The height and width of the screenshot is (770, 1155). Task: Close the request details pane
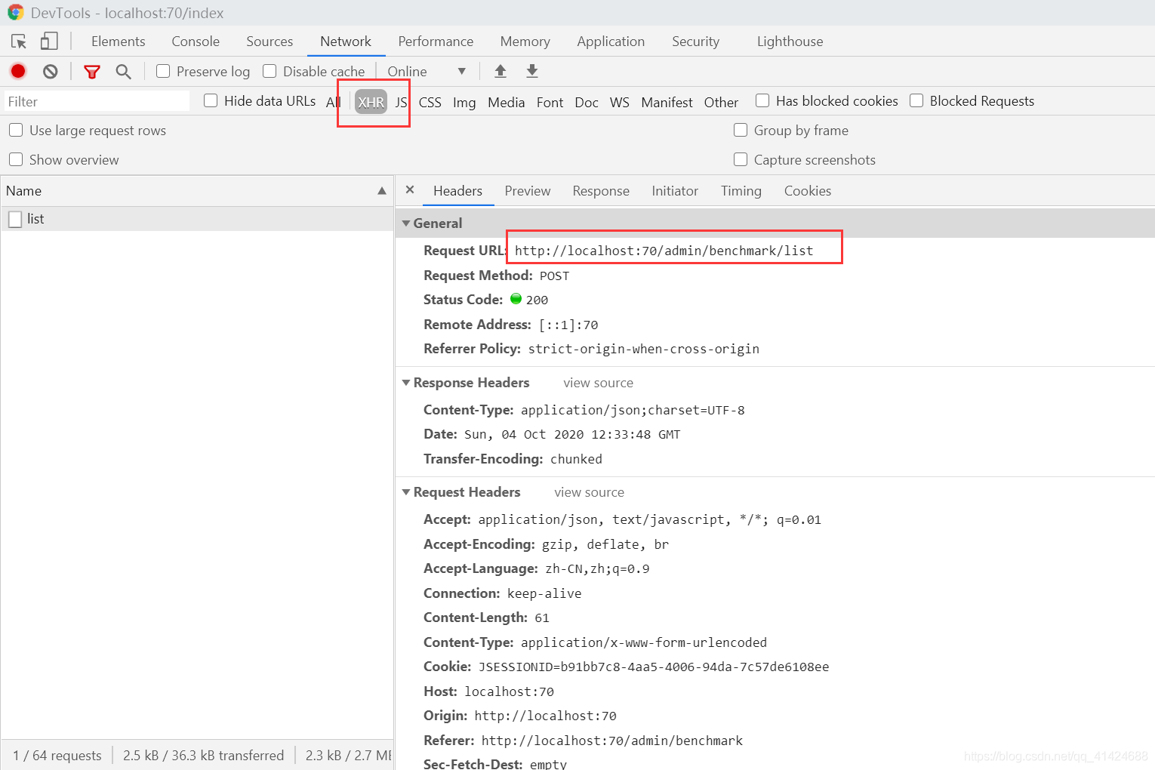pyautogui.click(x=410, y=190)
